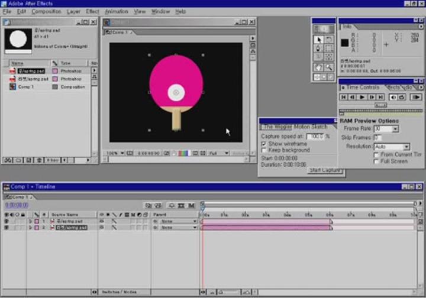Click the timecode display in Comp window footer
The image size is (426, 298).
pos(149,153)
